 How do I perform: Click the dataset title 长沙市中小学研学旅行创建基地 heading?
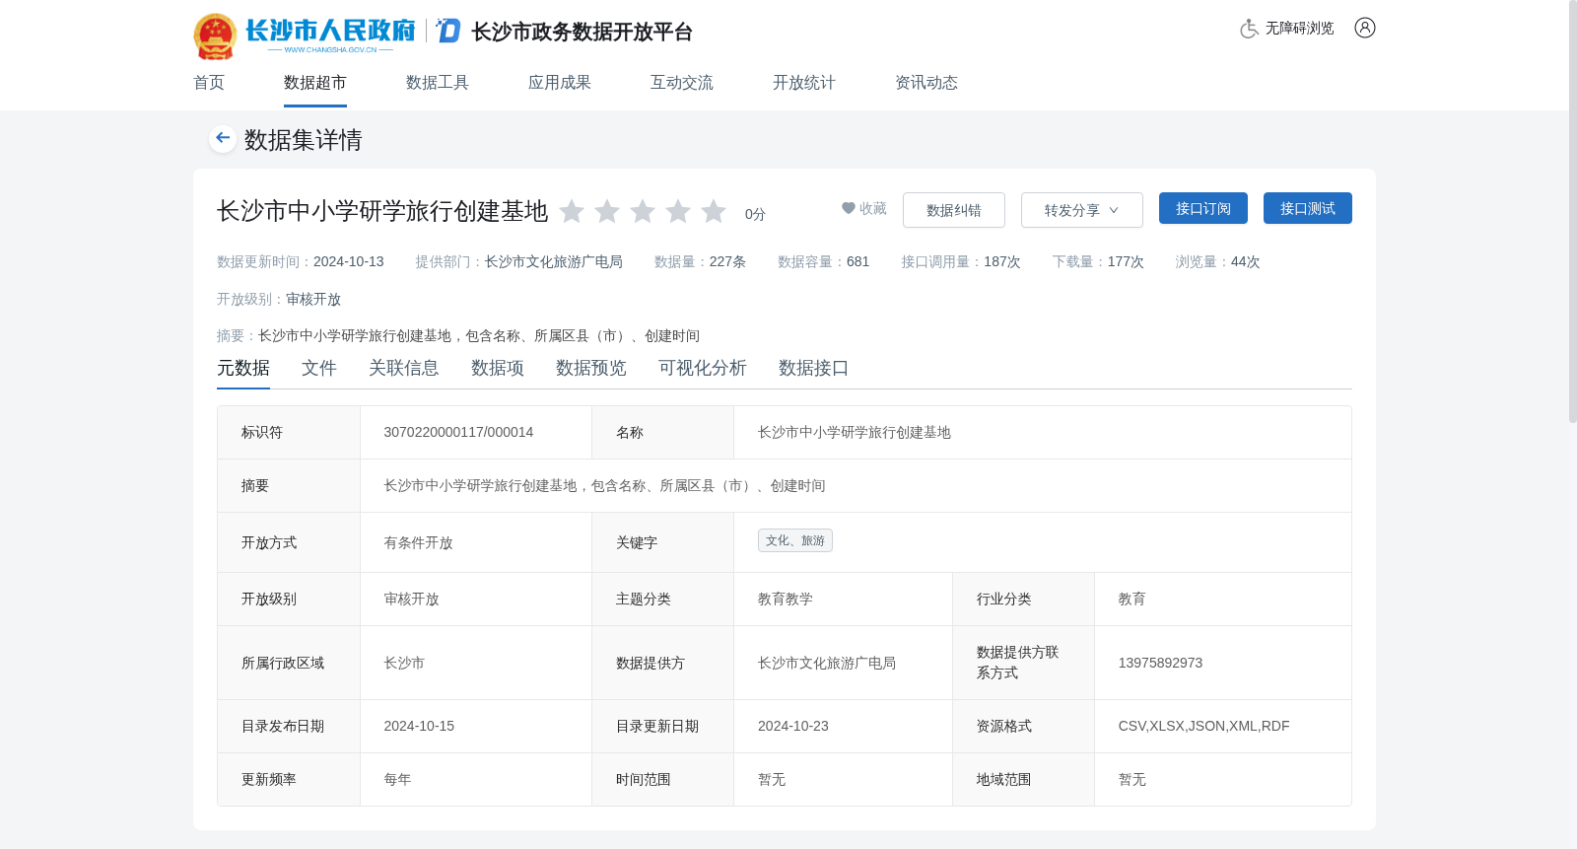(x=382, y=211)
